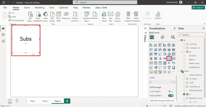Insert the KPI visual
The image size is (206, 107).
pos(151,63)
